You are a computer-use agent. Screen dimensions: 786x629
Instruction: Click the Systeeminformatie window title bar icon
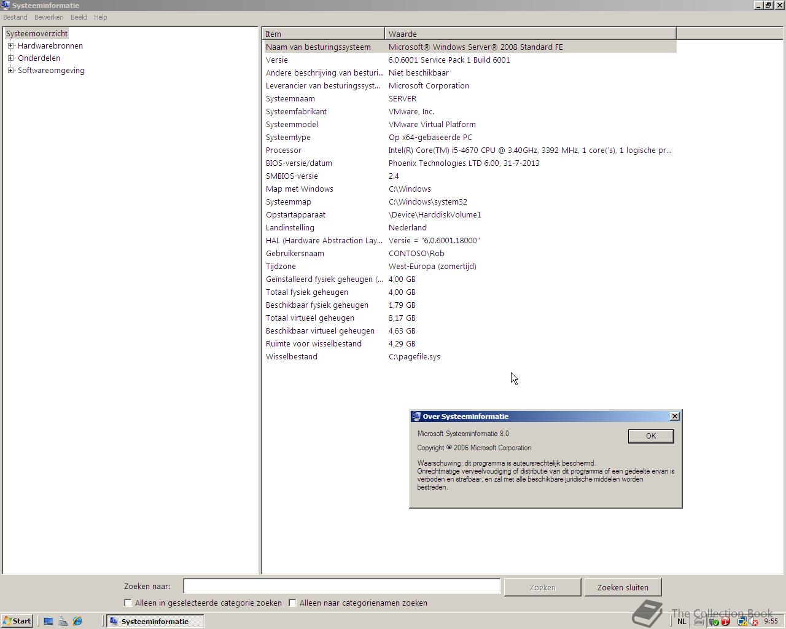click(6, 5)
